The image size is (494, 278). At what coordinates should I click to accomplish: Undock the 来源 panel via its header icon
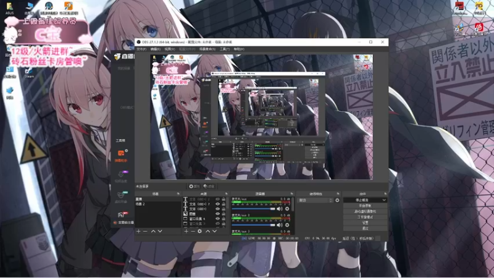click(x=226, y=194)
